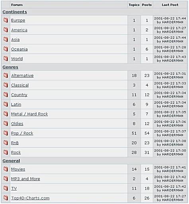Open the Genres category heading
189x204 pixels.
[10, 67]
